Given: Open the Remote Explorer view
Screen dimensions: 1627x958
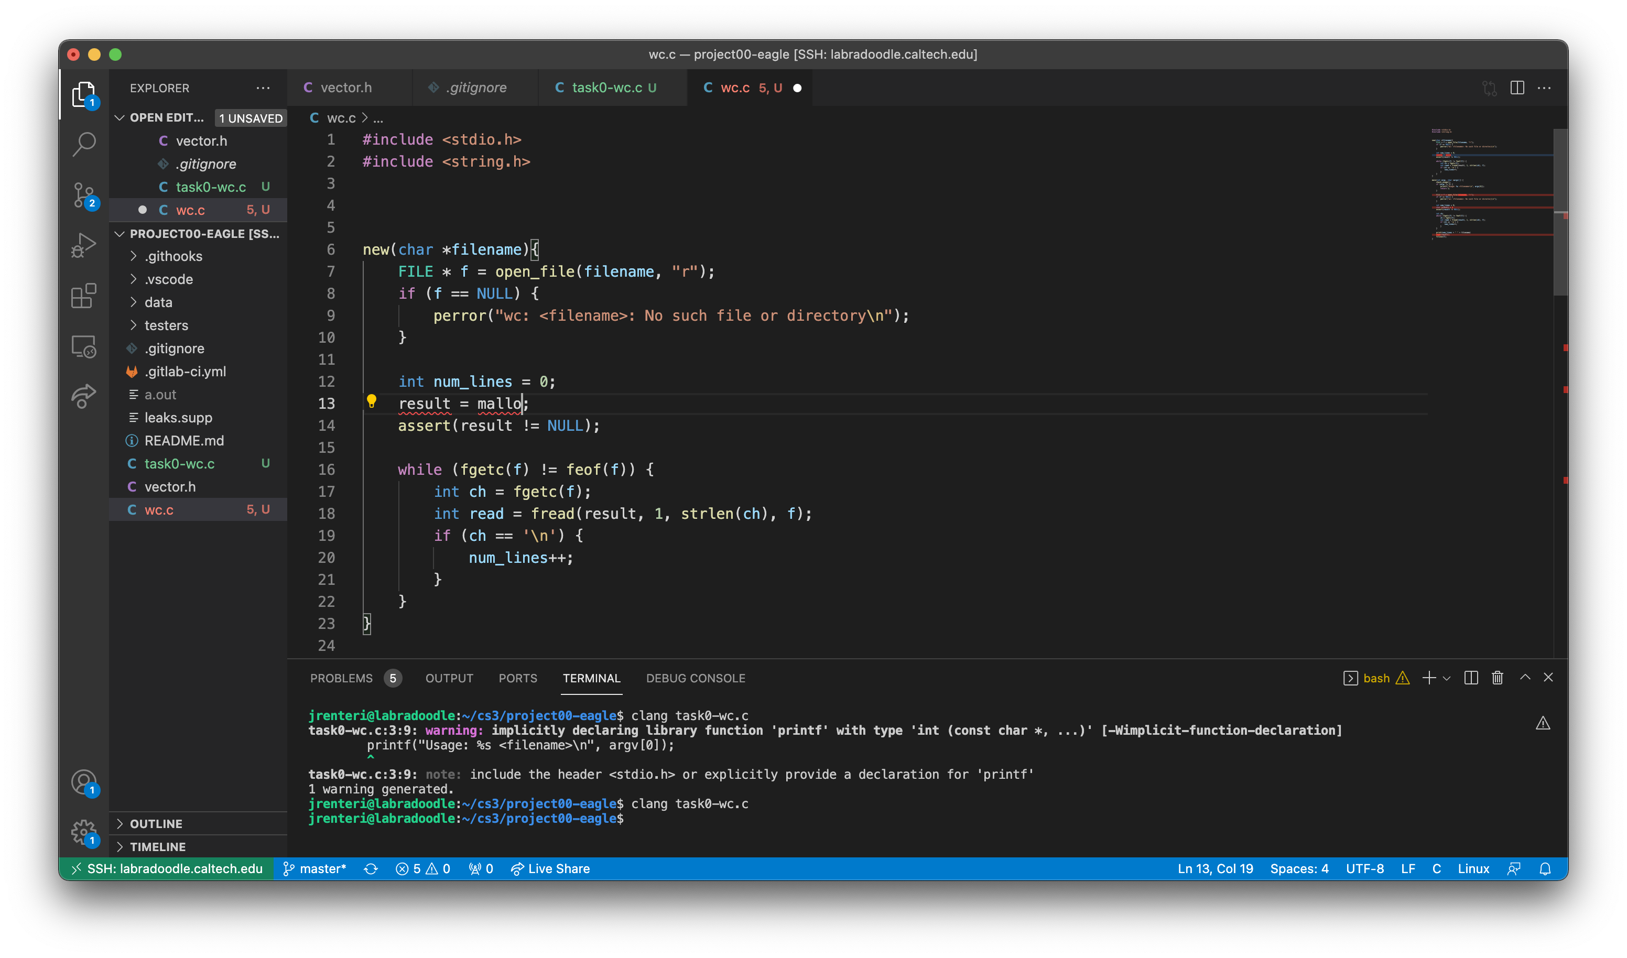Looking at the screenshot, I should click(84, 346).
